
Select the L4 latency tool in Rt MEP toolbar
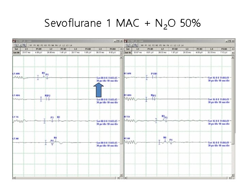pyautogui.click(x=182, y=45)
